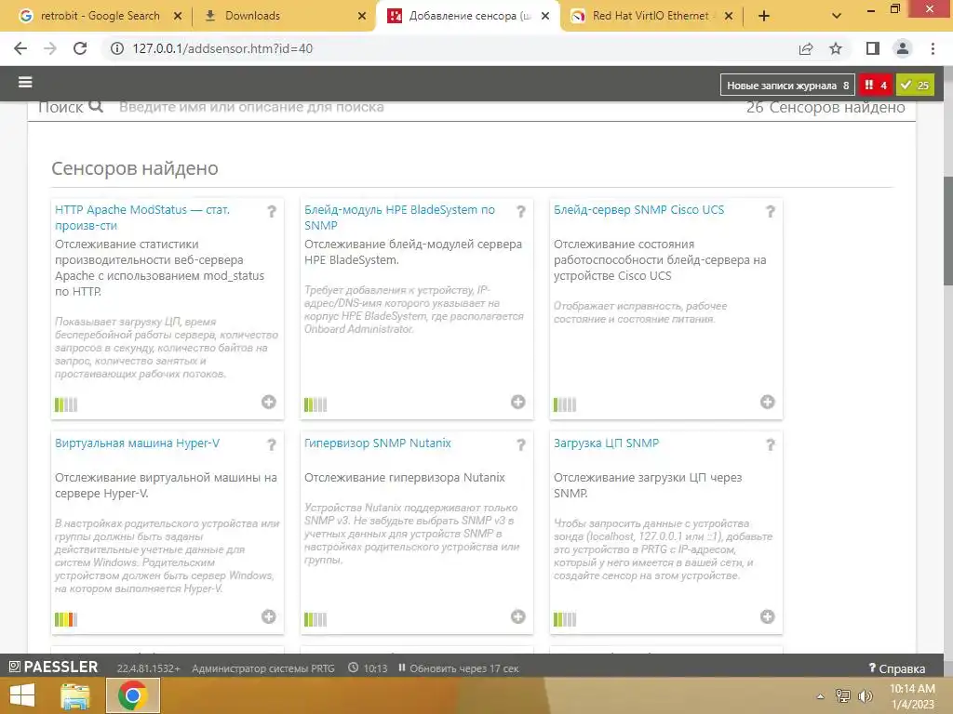953x714 pixels.
Task: Open the volume control in system tray
Action: (x=865, y=696)
